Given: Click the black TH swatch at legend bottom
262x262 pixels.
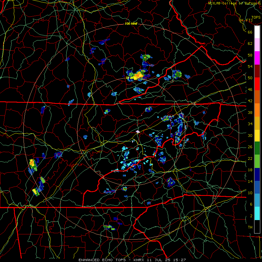Looking at the screenshot, I should pos(257,226).
